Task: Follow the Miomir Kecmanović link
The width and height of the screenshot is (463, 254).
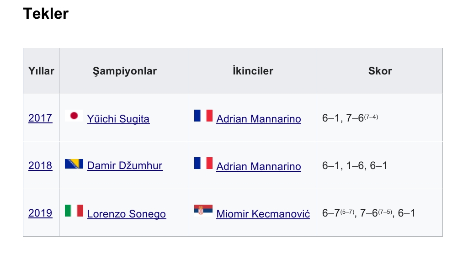Action: pyautogui.click(x=263, y=214)
